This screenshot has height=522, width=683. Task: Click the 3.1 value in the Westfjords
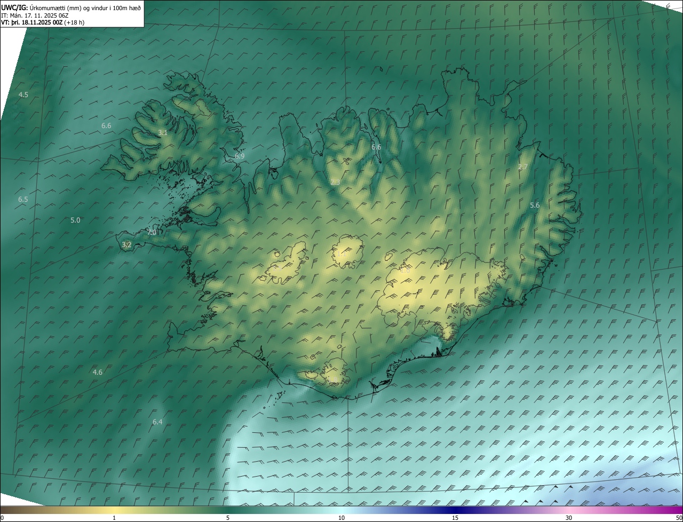click(163, 133)
